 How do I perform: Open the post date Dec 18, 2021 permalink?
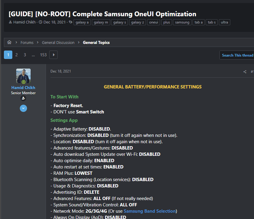(x=61, y=71)
